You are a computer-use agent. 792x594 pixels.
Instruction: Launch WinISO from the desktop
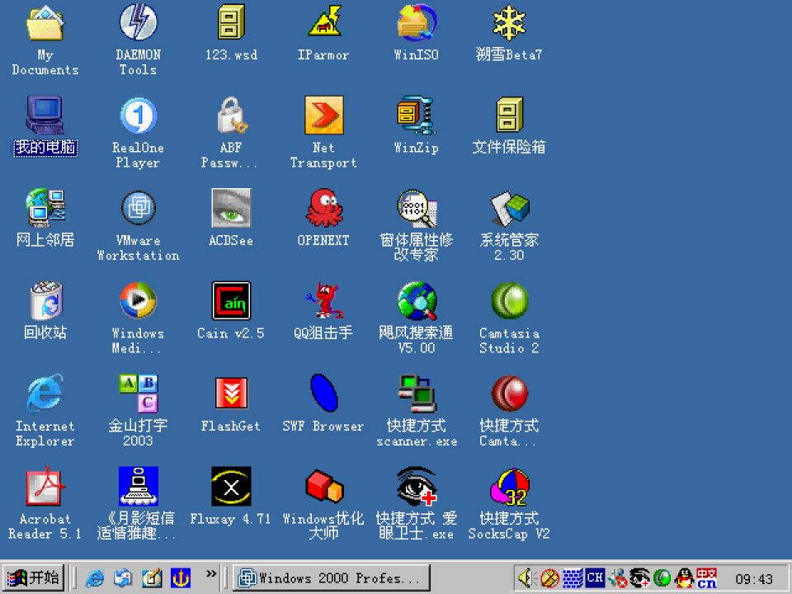[x=416, y=23]
